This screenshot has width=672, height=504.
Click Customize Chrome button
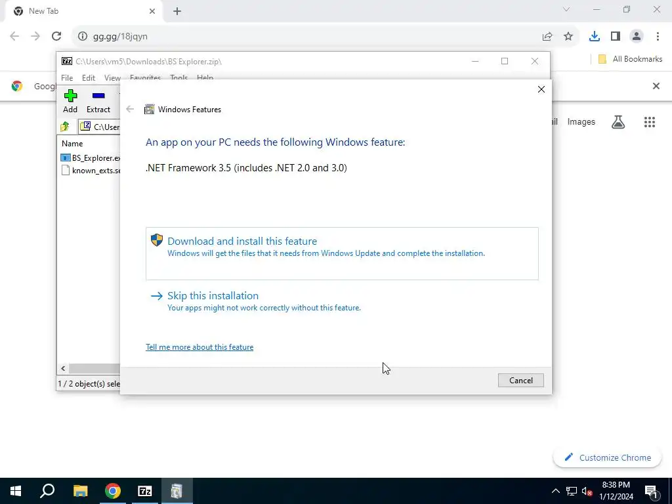pos(608,457)
